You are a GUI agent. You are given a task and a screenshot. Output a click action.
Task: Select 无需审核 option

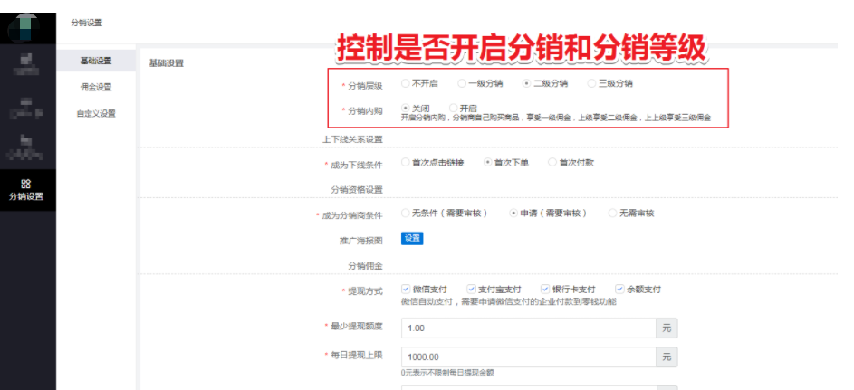point(612,214)
